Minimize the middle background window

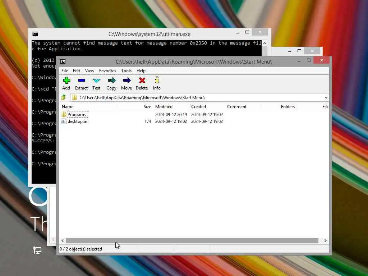pos(290,51)
